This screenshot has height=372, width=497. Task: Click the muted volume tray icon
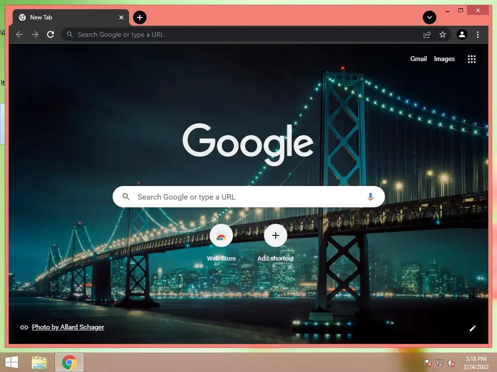[451, 363]
